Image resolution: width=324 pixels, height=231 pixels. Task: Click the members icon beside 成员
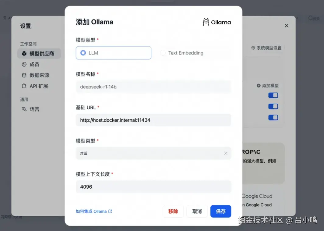pyautogui.click(x=24, y=64)
